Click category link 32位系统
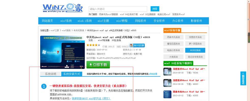The width and height of the screenshot is (250, 101). pyautogui.click(x=116, y=40)
